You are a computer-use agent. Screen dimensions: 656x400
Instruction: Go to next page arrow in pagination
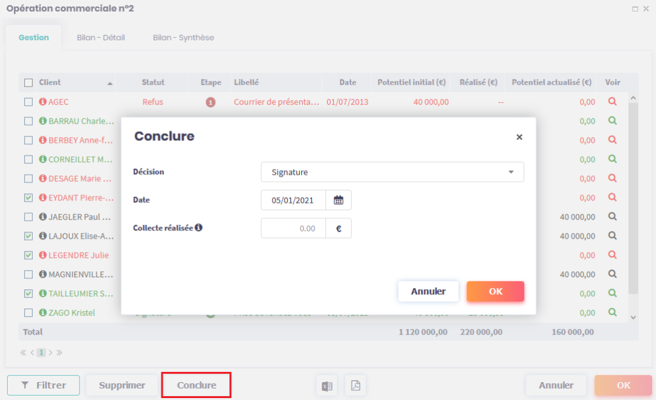tap(51, 353)
